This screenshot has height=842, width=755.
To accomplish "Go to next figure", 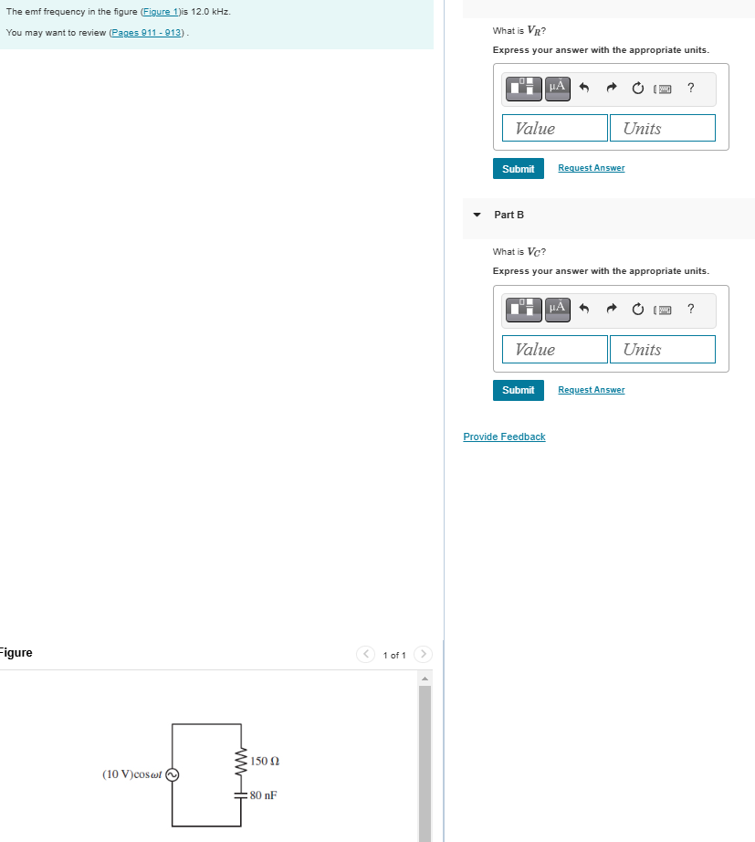I will pyautogui.click(x=423, y=654).
